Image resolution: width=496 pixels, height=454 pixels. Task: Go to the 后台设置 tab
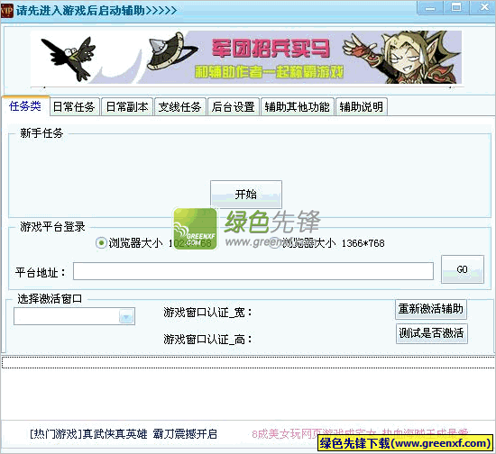(x=234, y=107)
